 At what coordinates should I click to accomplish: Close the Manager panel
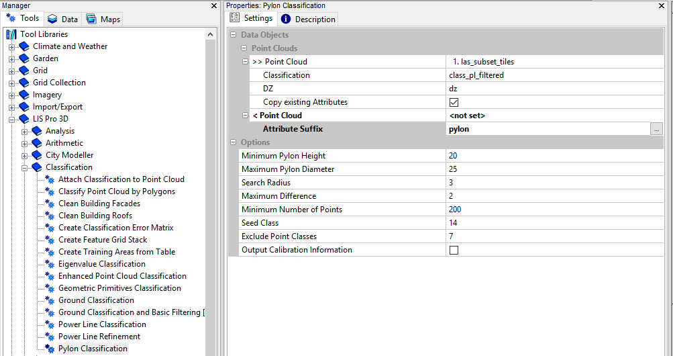(x=214, y=5)
